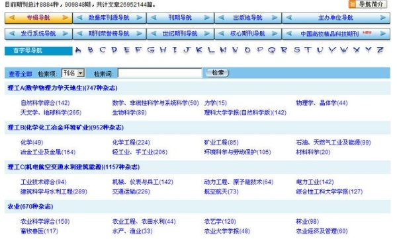Filter journals by letter R

(284, 50)
